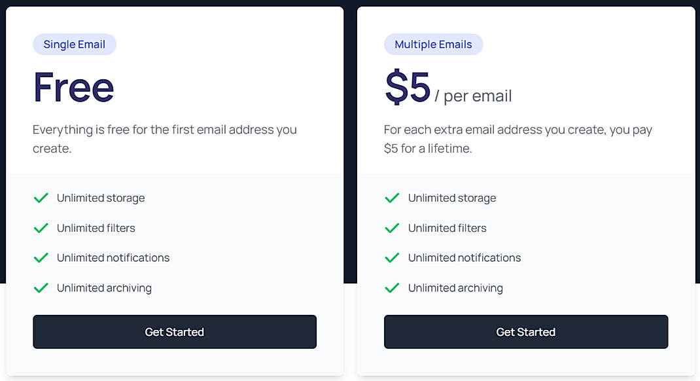700x381 pixels.
Task: Click the Unlimited filters checkmark on Free plan
Action: (x=41, y=228)
